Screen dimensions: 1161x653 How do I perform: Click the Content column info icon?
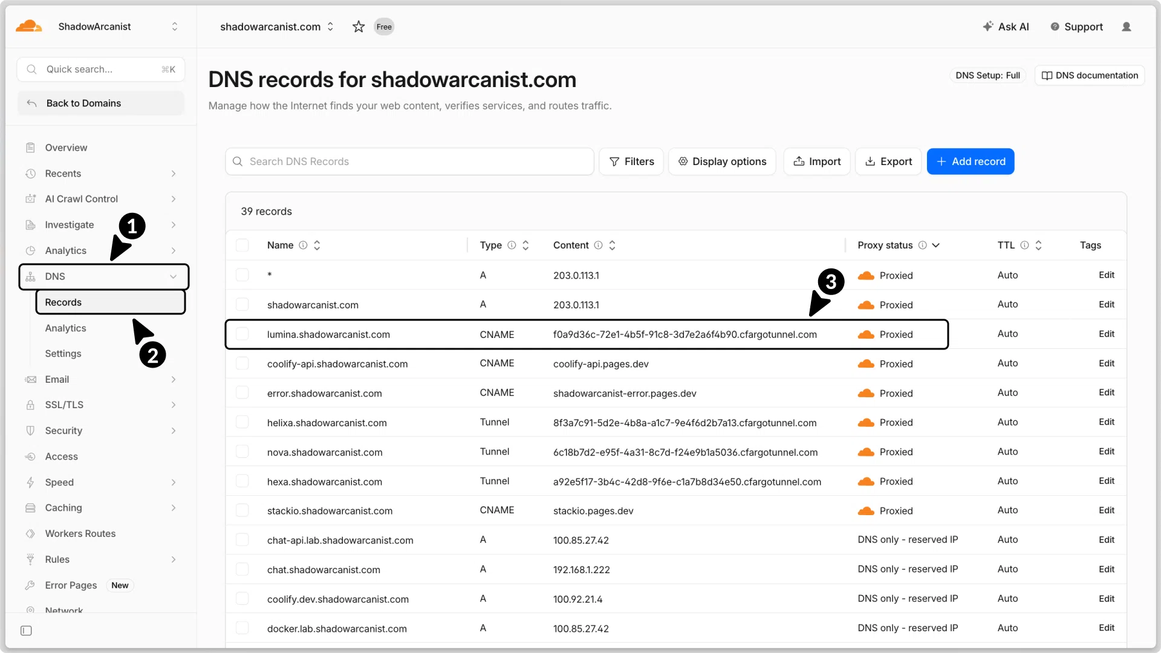point(598,245)
